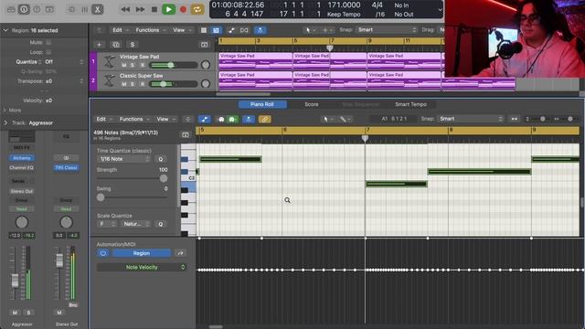This screenshot has height=329, width=585.
Task: Click the grid view icon in tracks toolbar
Action: pos(204,30)
